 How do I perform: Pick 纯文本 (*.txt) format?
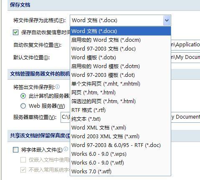(120, 119)
